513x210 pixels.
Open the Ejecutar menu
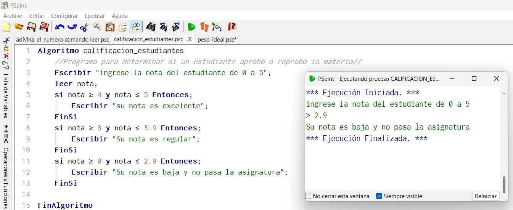point(95,16)
